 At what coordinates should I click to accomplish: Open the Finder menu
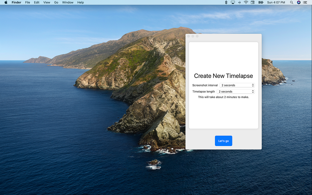click(16, 2)
